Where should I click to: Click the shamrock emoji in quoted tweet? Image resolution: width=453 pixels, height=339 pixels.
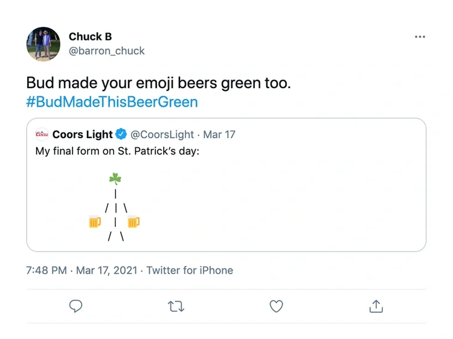[x=115, y=179]
